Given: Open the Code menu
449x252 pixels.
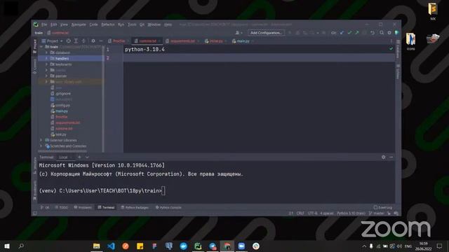Looking at the screenshot, I should 93,24.
